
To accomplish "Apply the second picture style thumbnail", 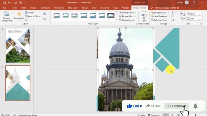I will [x=66, y=16].
